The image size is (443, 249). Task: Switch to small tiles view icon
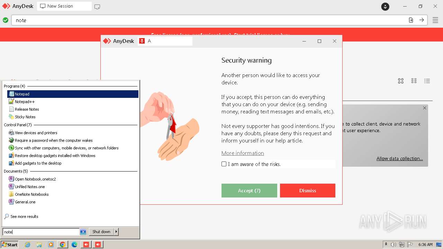[x=414, y=81]
